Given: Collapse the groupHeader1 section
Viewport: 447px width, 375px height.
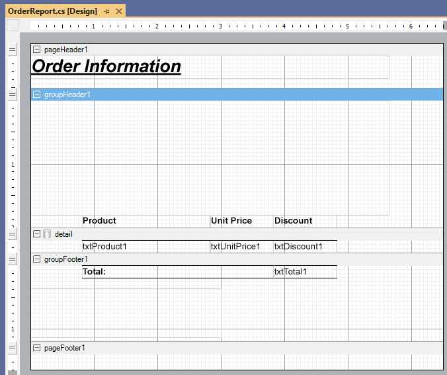Looking at the screenshot, I should tap(36, 95).
